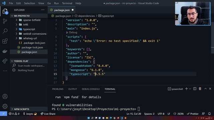This screenshot has height=120, width=214.
Task: Open Windows taskbar search icon
Action: pyautogui.click(x=92, y=118)
